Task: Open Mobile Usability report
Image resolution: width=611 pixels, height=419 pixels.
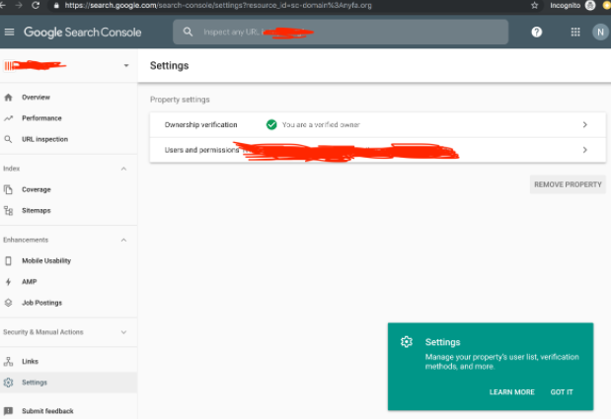Action: pyautogui.click(x=46, y=260)
